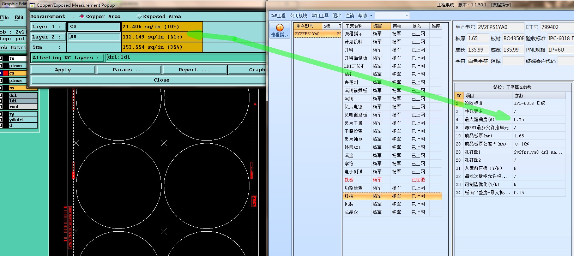
Task: Click the Graph button
Action: click(x=247, y=70)
